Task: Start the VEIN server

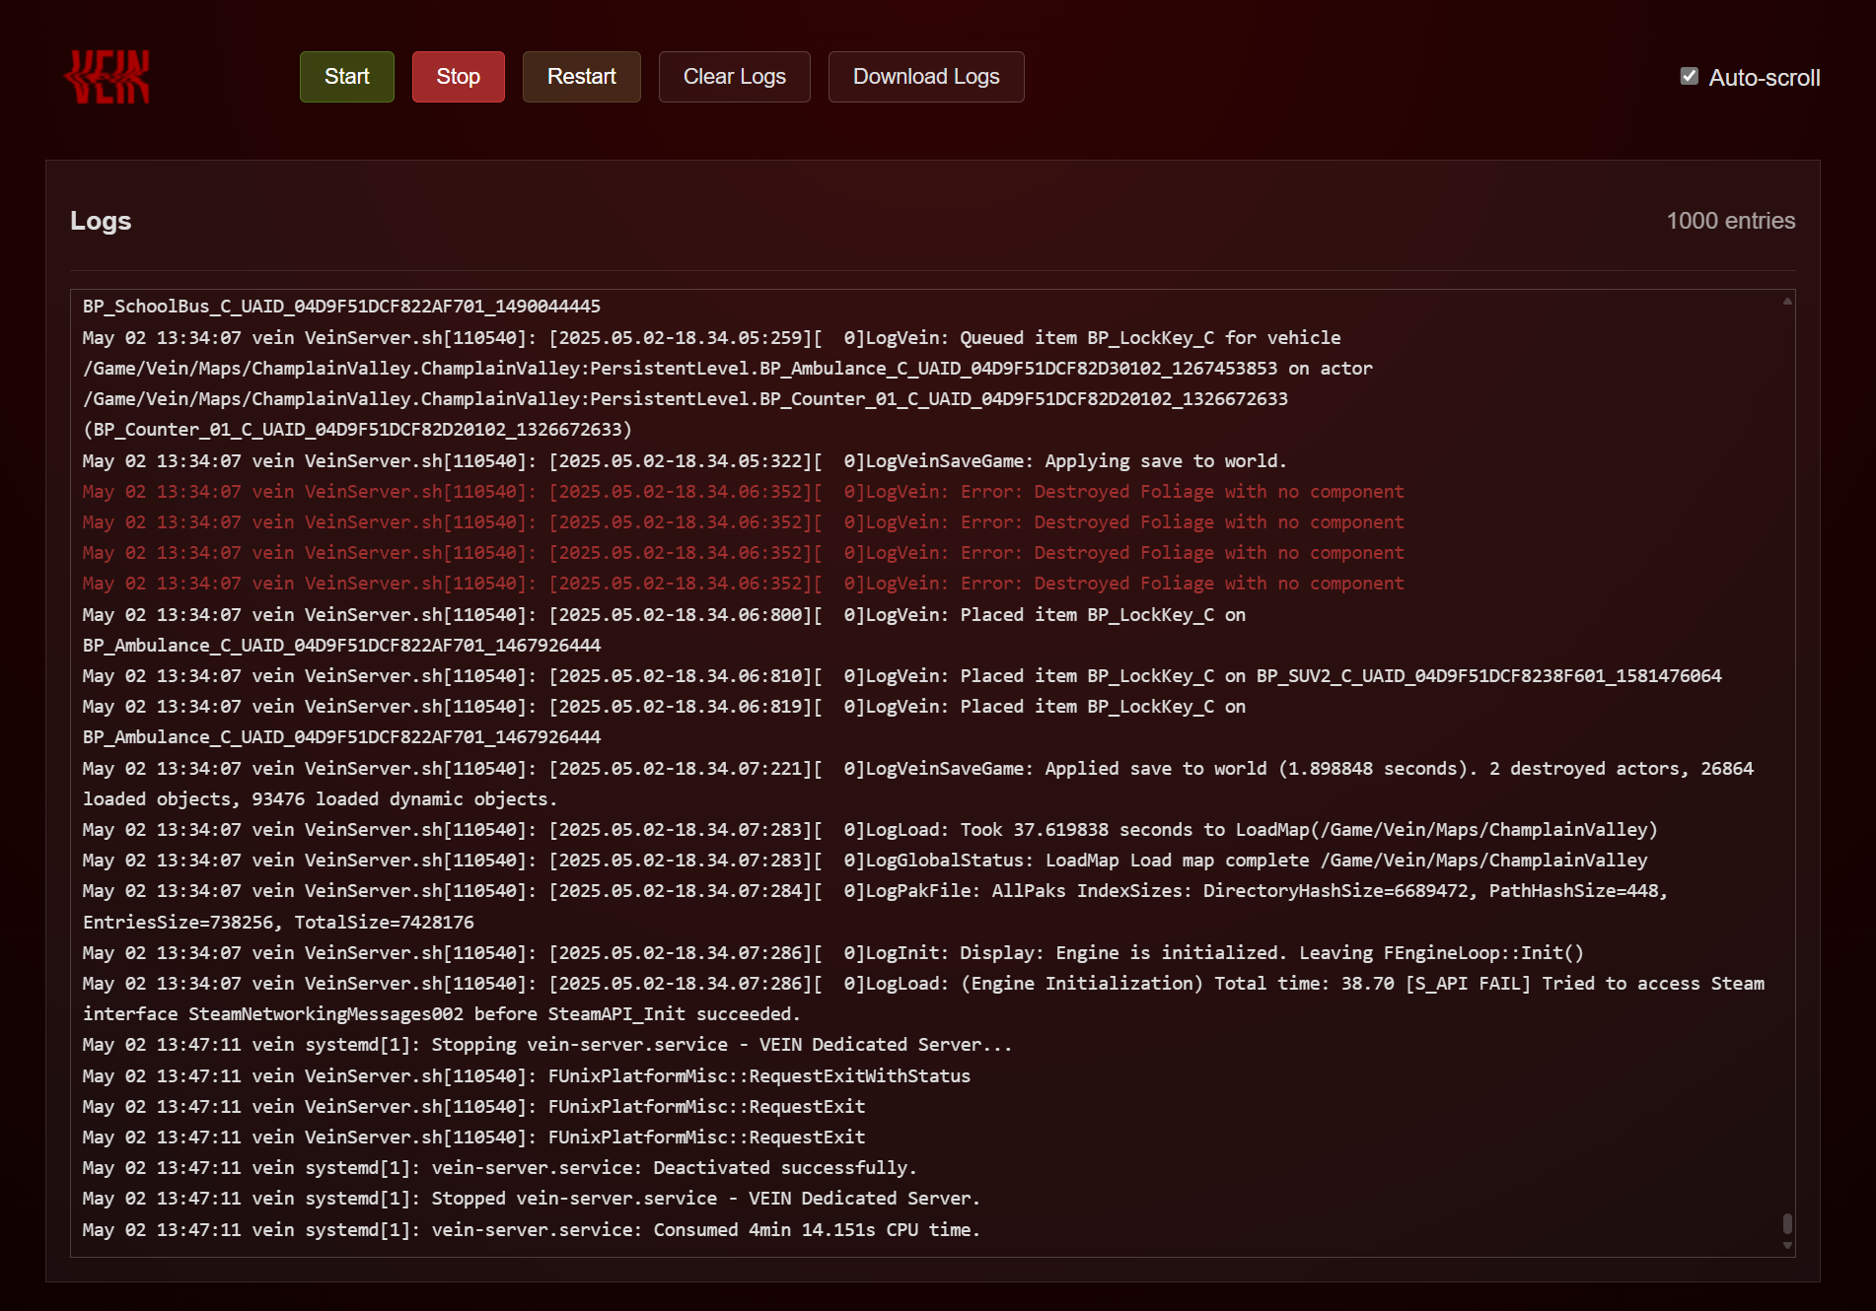Action: point(347,77)
